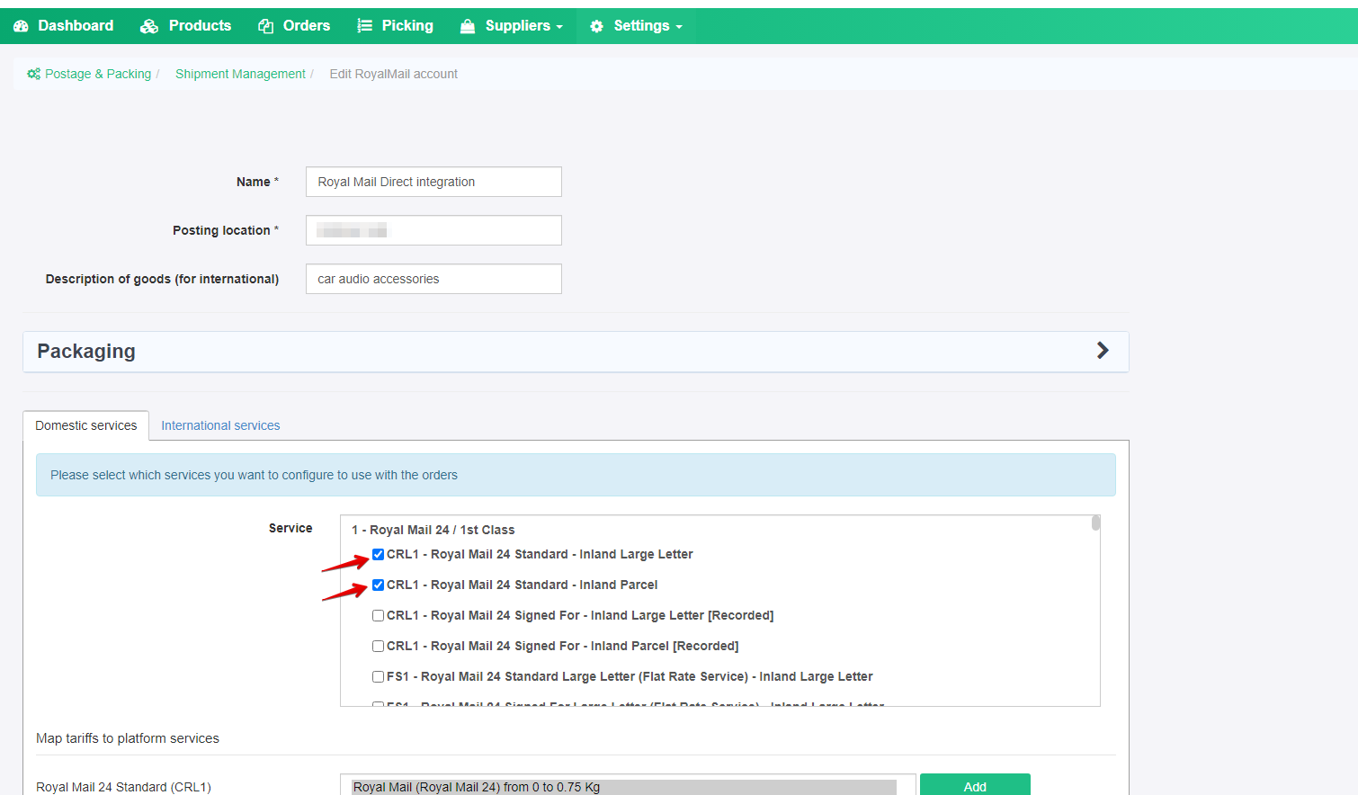Screen dimensions: 1358x795
Task: Click the 'Map tariffs to platform services' text
Action: click(x=128, y=738)
